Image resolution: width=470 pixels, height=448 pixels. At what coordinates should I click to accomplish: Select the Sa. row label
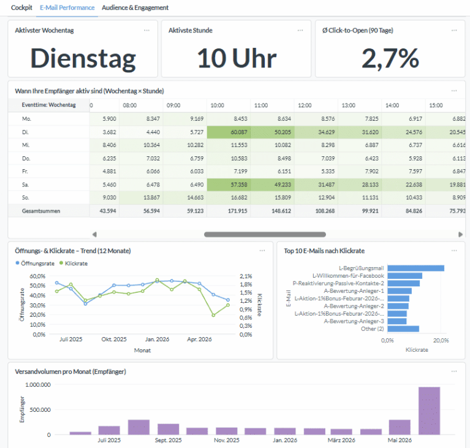click(26, 184)
